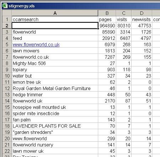Select the pages value 299
The height and width of the screenshot is (157, 160).
point(107,138)
